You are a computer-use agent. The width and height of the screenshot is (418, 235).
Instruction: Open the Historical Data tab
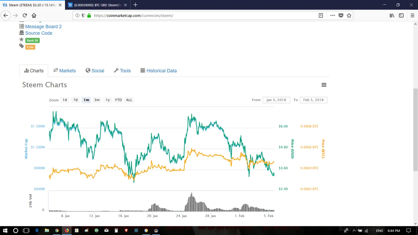click(x=158, y=70)
